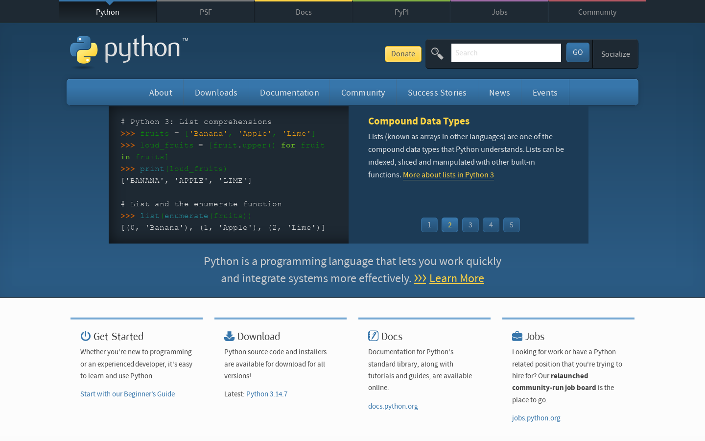Visit the jobs.python.org link
Screen dimensions: 705x441
coord(536,418)
